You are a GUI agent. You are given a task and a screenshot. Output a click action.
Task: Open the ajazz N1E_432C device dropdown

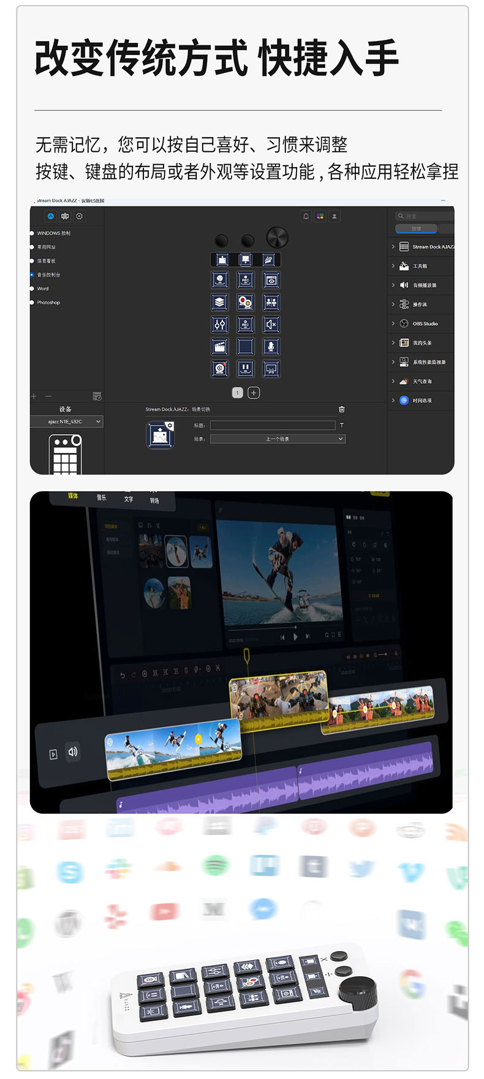coord(66,421)
